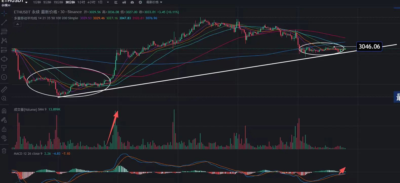This screenshot has height=183, width=400.
Task: Select the 30分钟 timeframe
Action: (70, 2)
